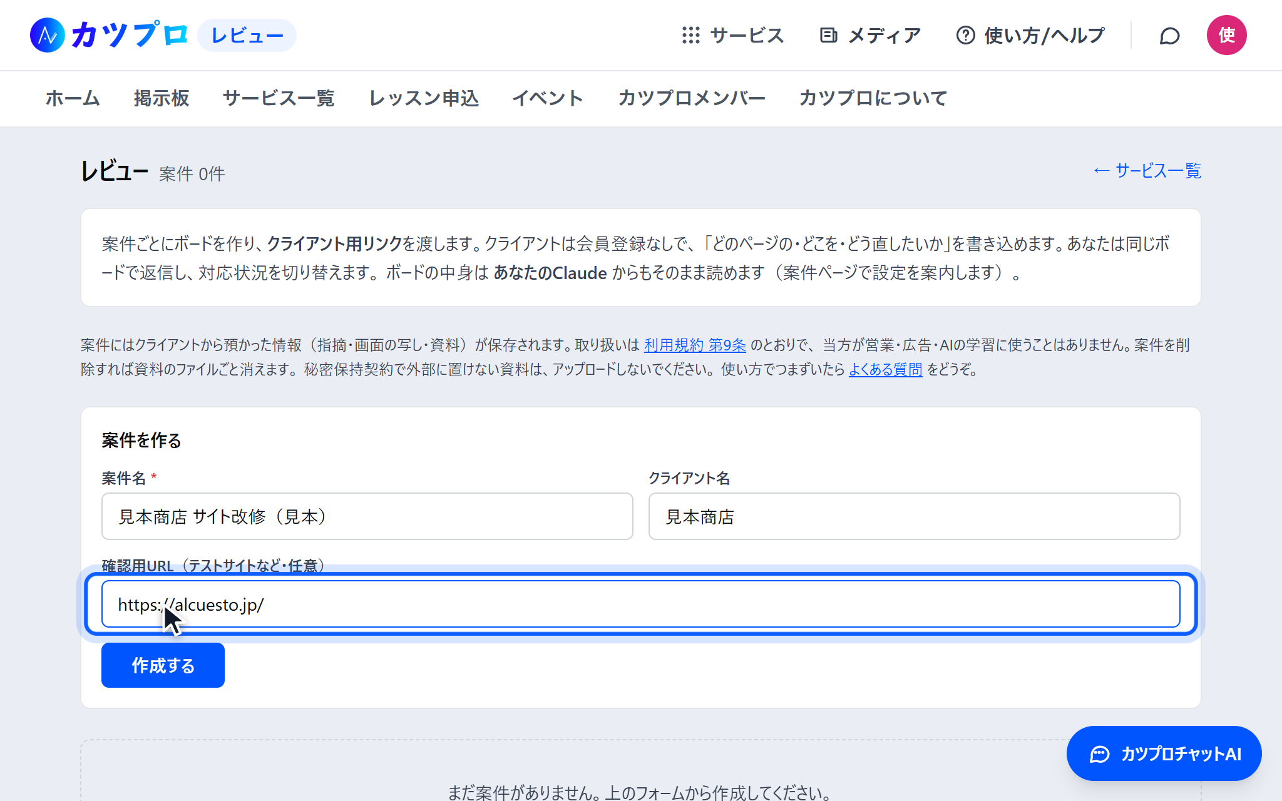Viewport: 1282px width, 801px height.
Task: Open カツプロについて tab
Action: (x=873, y=98)
